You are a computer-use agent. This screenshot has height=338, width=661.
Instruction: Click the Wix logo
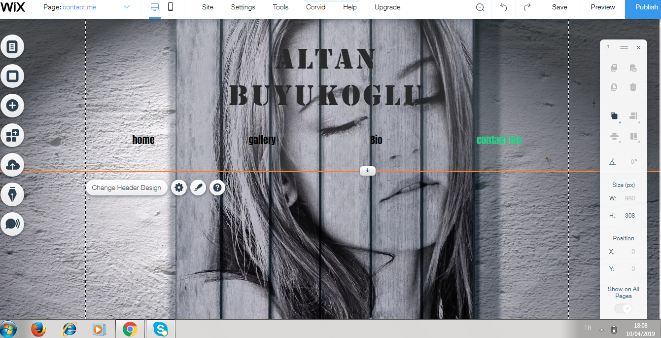(13, 7)
